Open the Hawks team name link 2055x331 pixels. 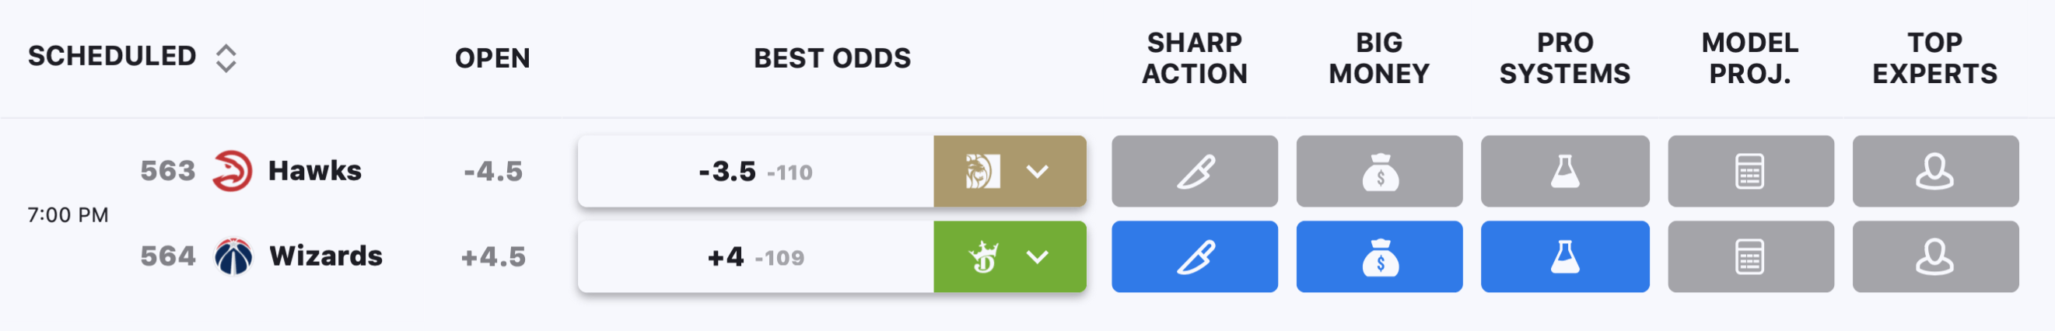click(x=315, y=170)
